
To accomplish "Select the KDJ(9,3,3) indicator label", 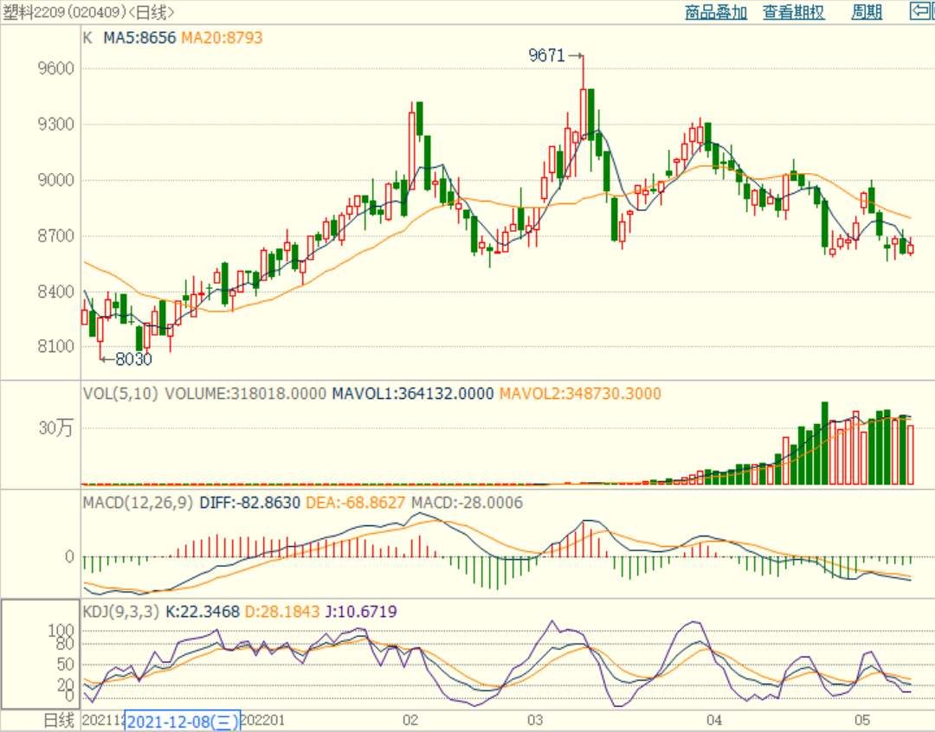I will pos(118,613).
